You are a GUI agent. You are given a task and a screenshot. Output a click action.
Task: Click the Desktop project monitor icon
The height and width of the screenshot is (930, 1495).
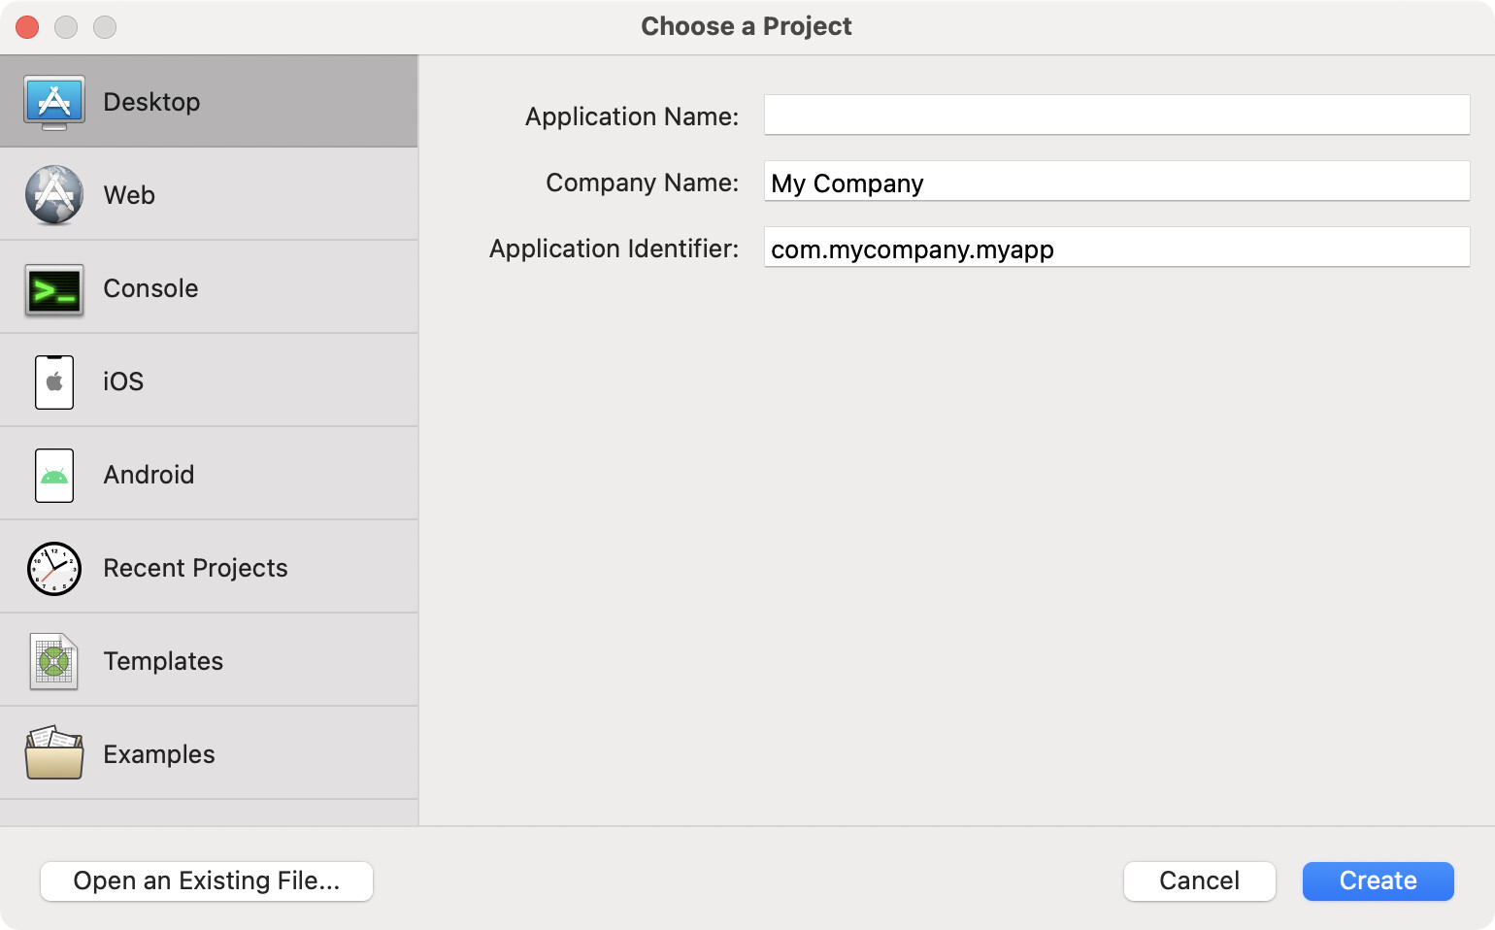pyautogui.click(x=54, y=102)
